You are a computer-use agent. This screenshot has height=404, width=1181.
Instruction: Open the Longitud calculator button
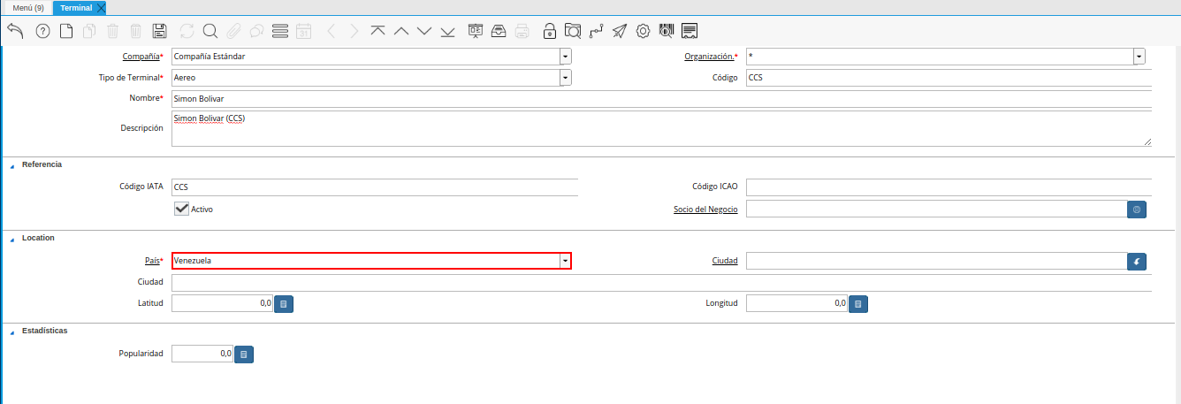858,303
